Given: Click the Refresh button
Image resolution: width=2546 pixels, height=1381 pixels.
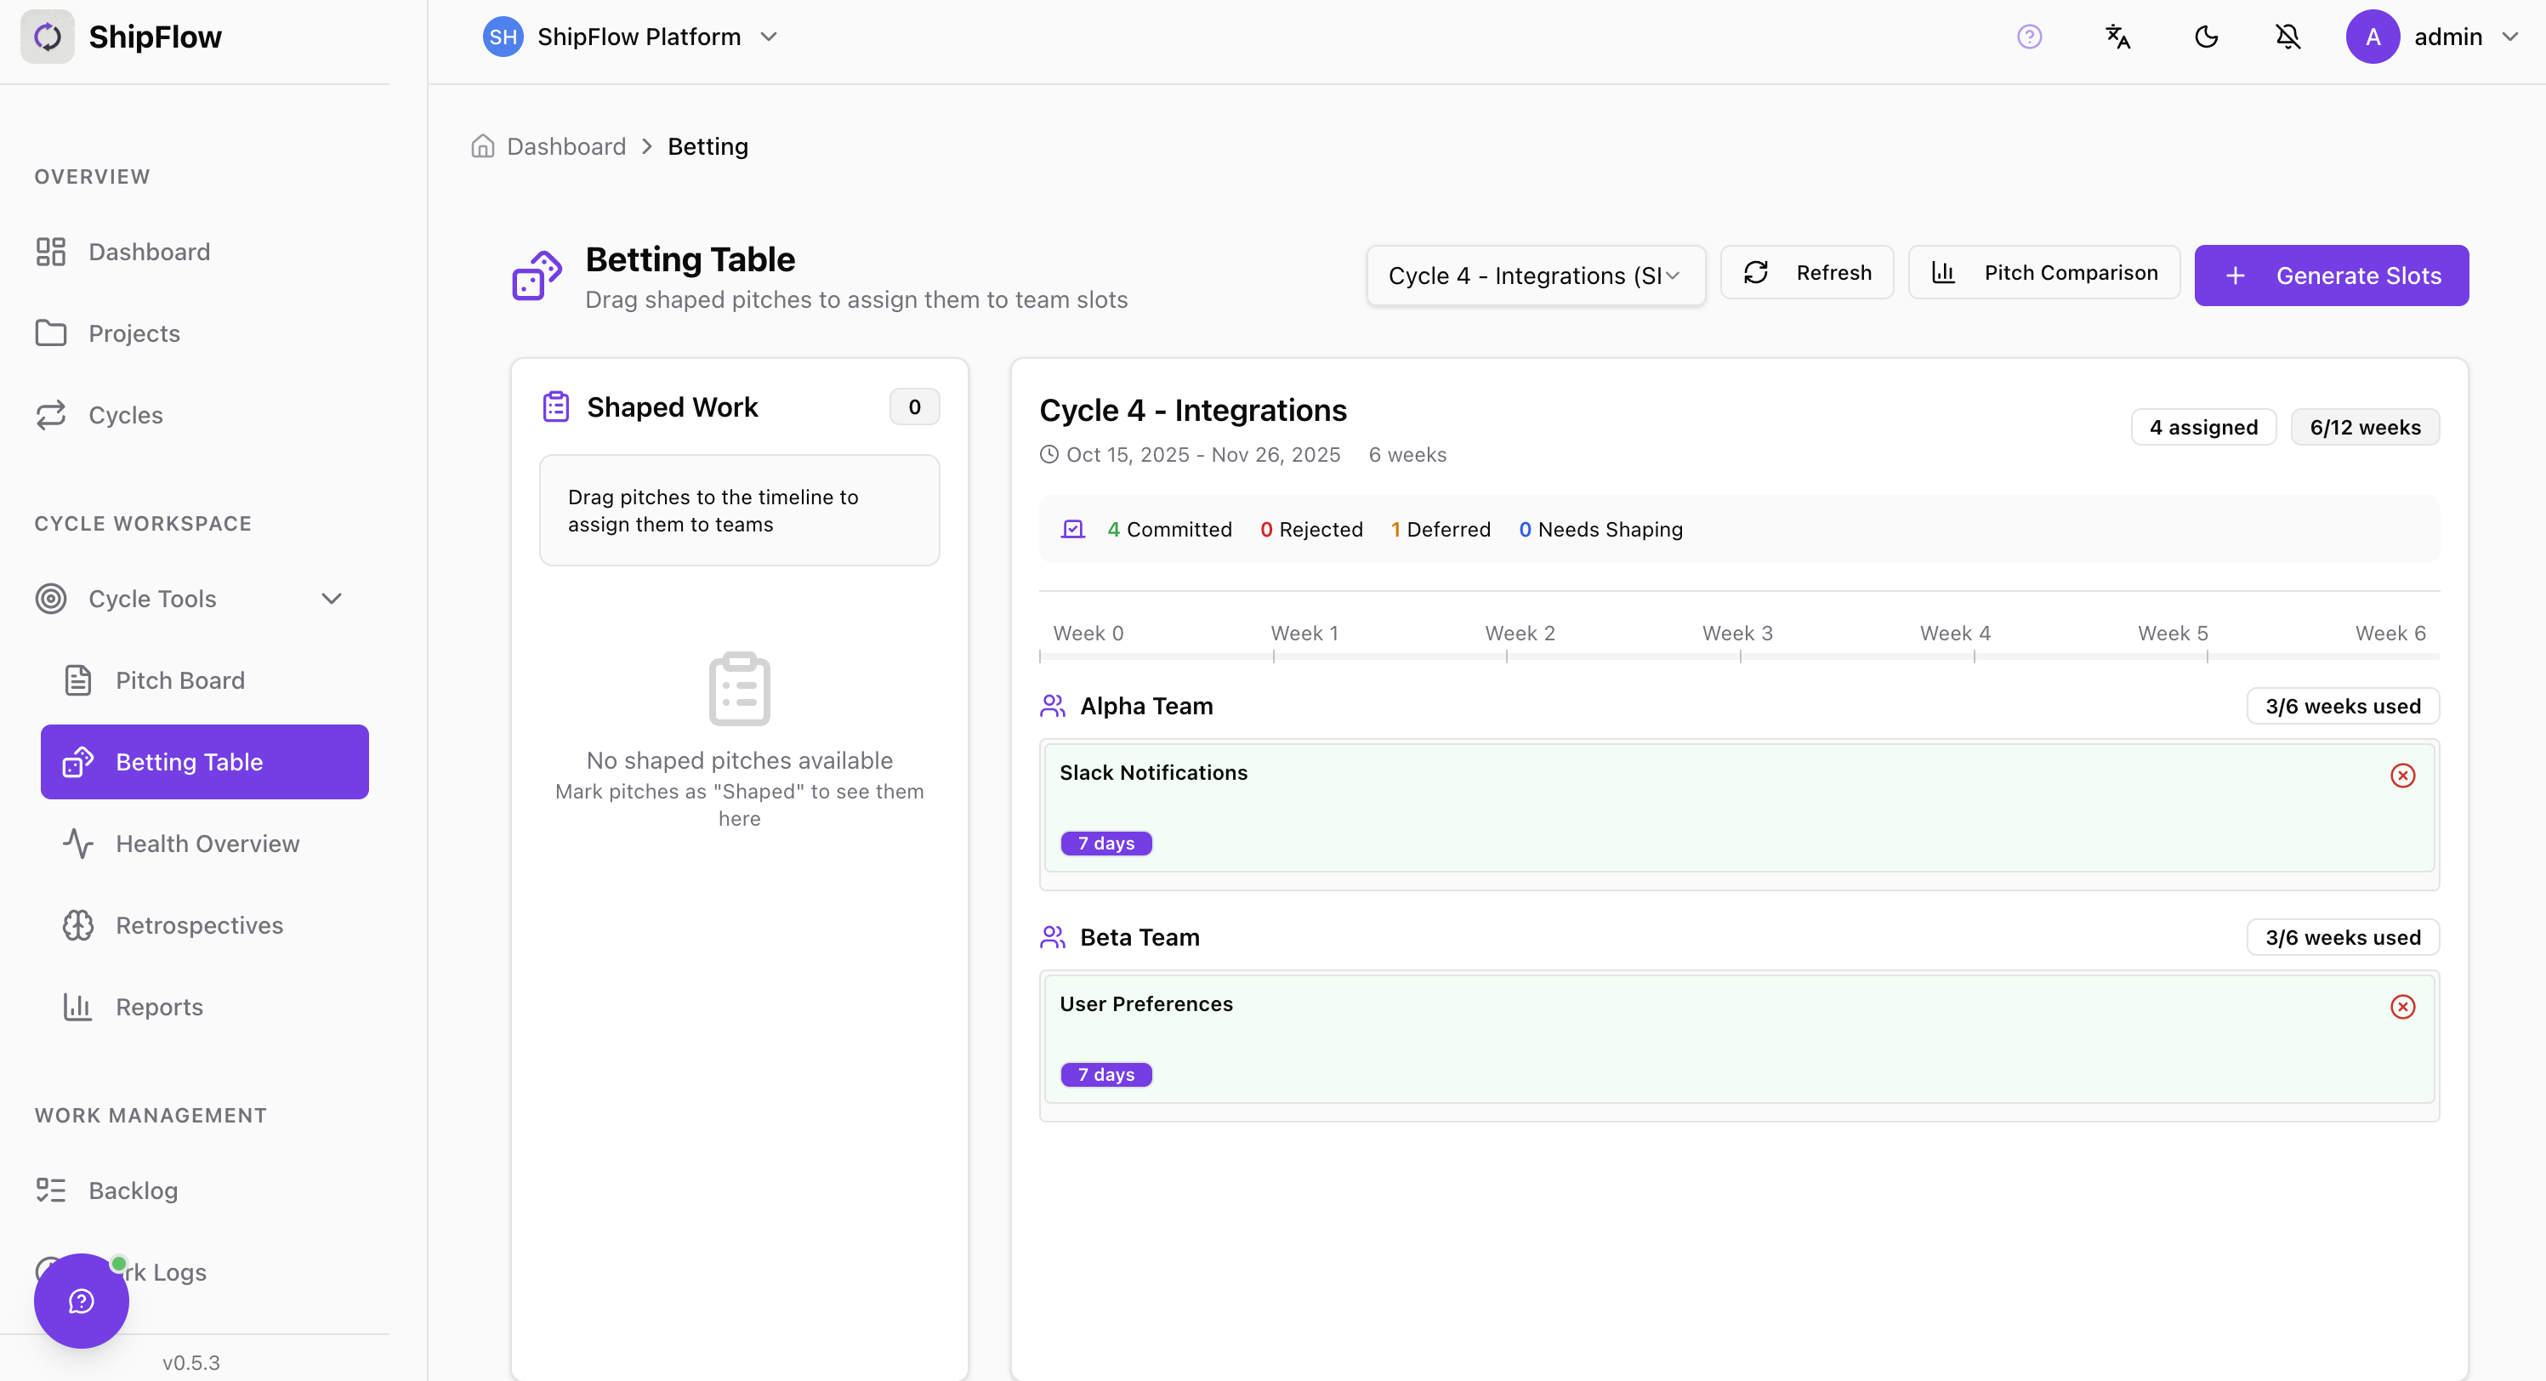Looking at the screenshot, I should pyautogui.click(x=1807, y=273).
